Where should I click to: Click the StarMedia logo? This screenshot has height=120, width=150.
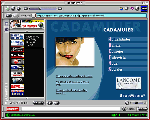[133, 95]
